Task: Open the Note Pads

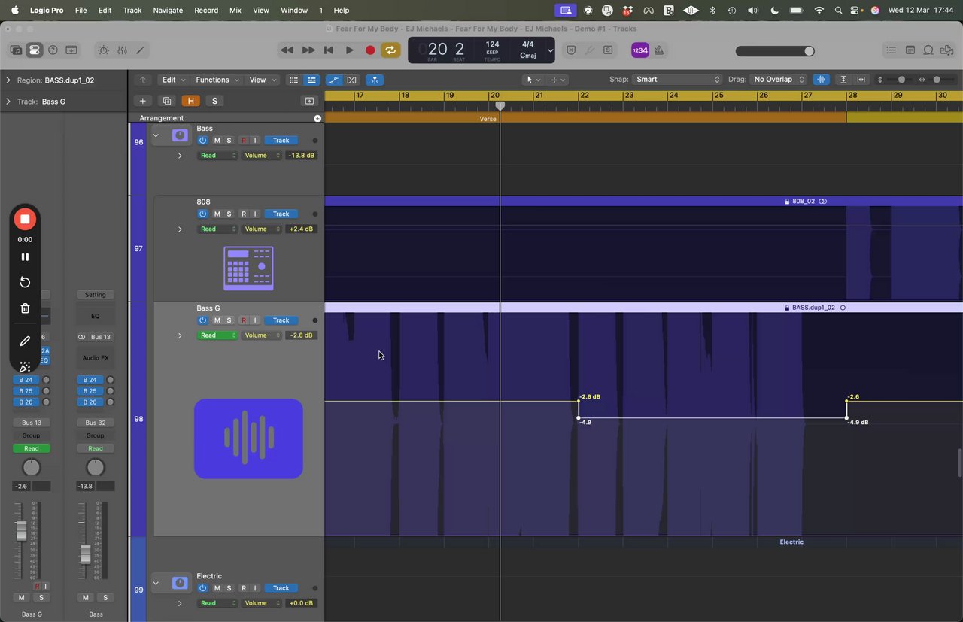Action: pyautogui.click(x=910, y=50)
